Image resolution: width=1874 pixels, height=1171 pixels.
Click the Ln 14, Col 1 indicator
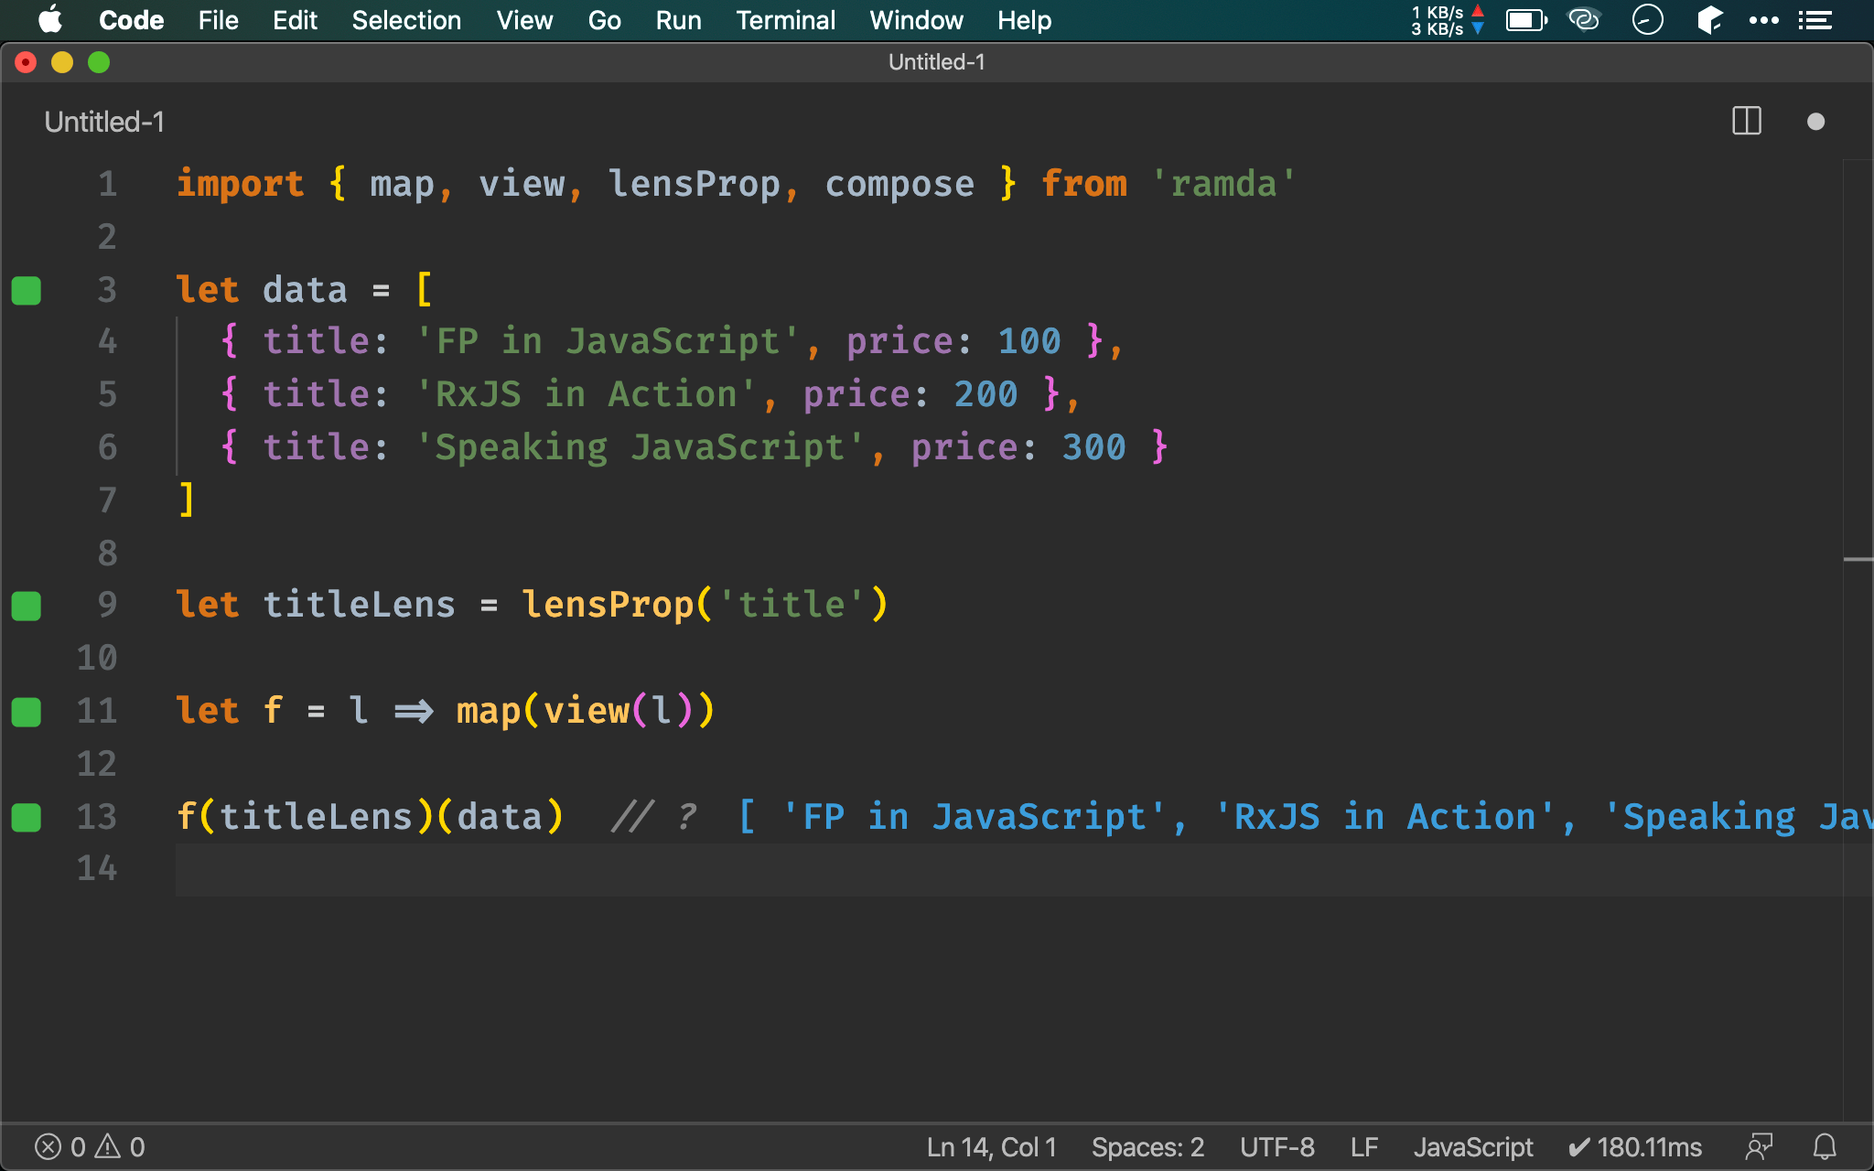pos(991,1146)
